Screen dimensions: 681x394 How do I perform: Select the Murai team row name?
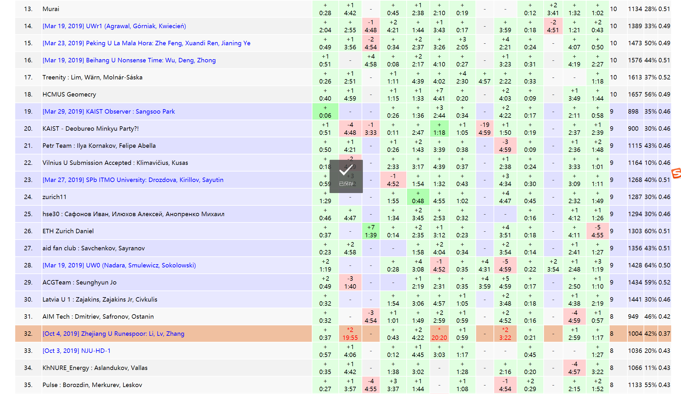point(51,9)
